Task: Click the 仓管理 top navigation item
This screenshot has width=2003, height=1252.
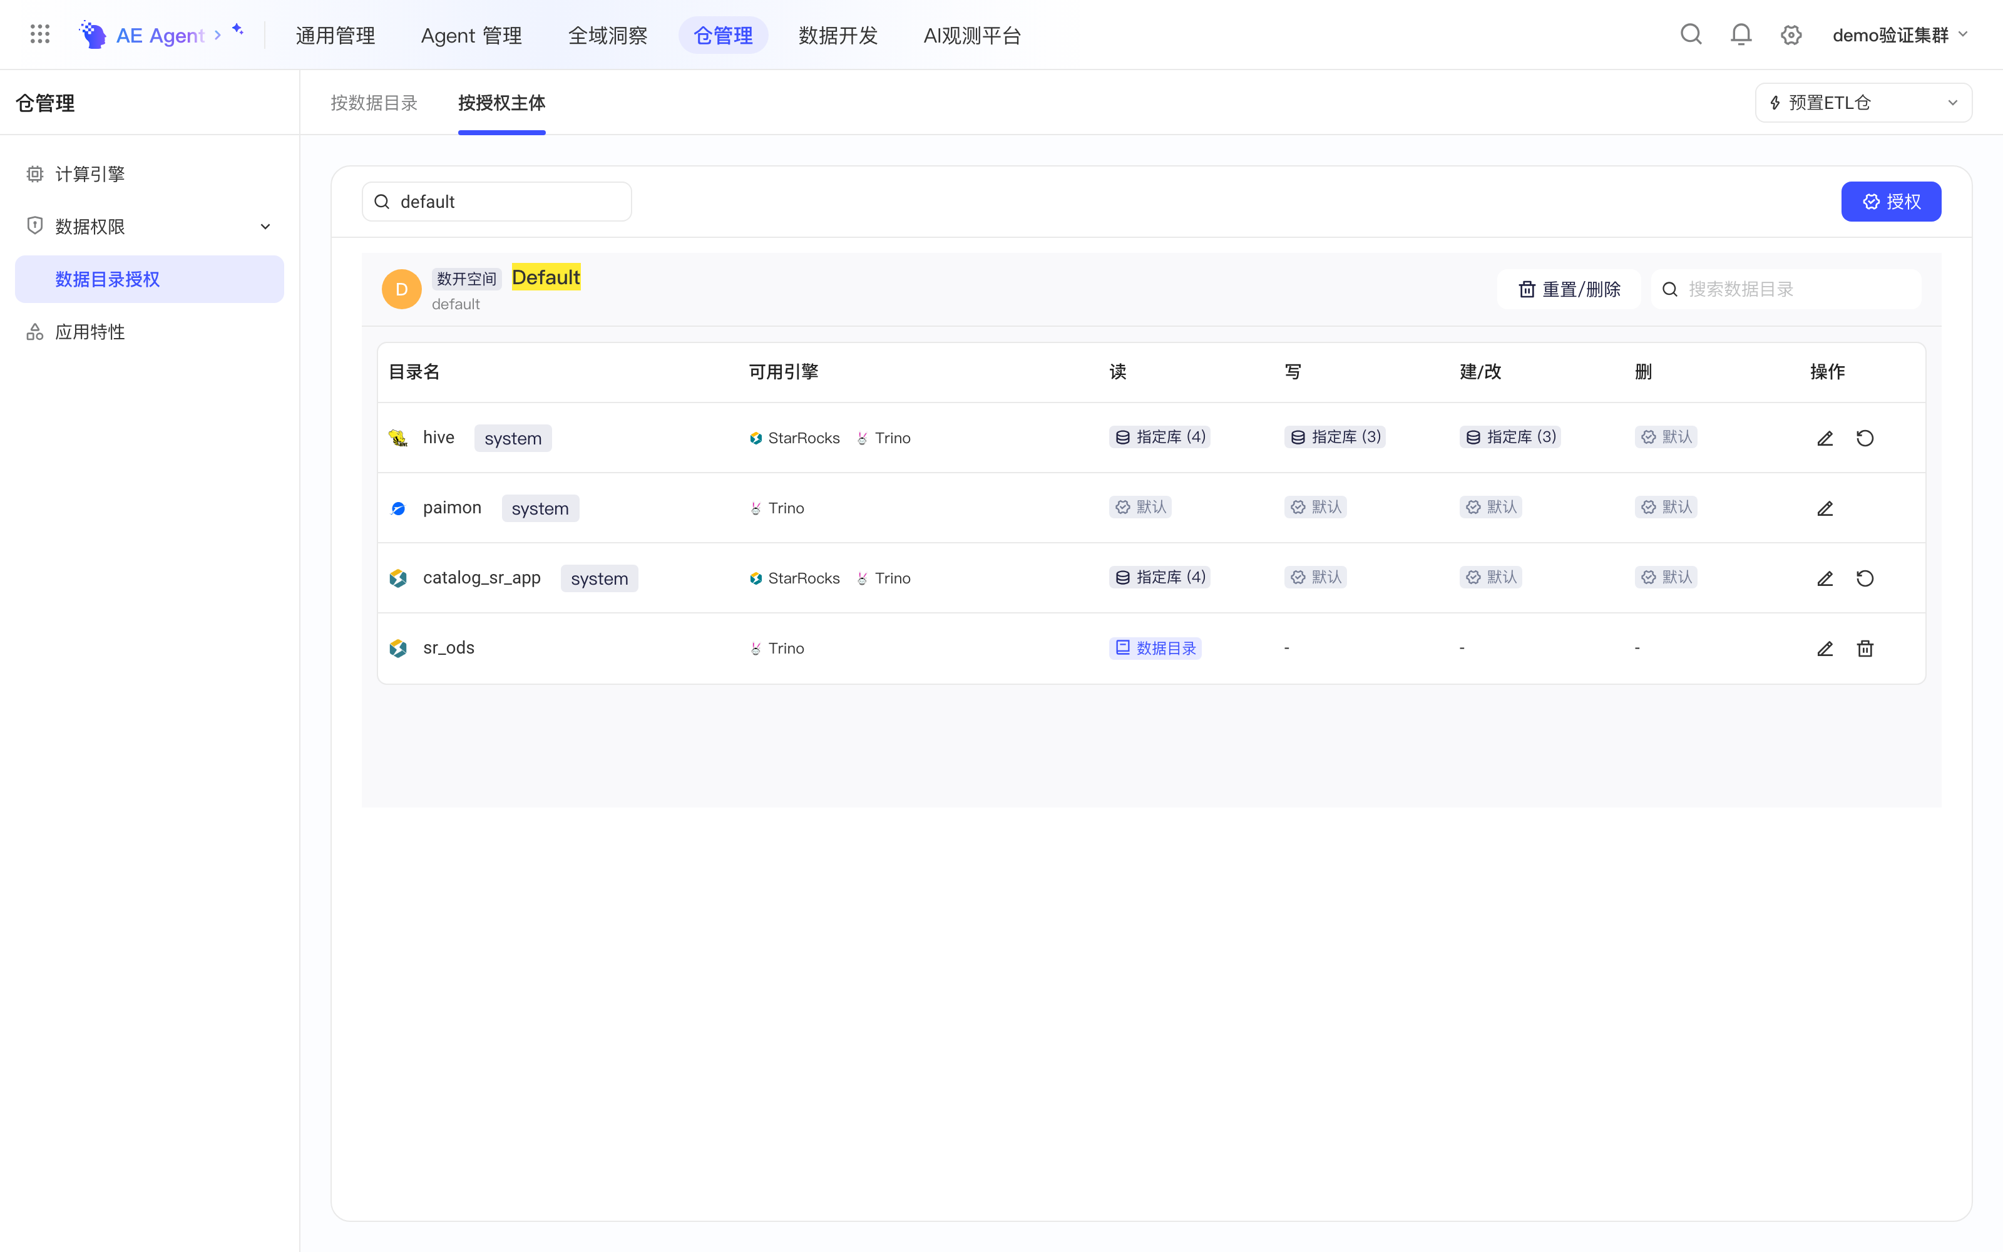Action: pyautogui.click(x=722, y=35)
